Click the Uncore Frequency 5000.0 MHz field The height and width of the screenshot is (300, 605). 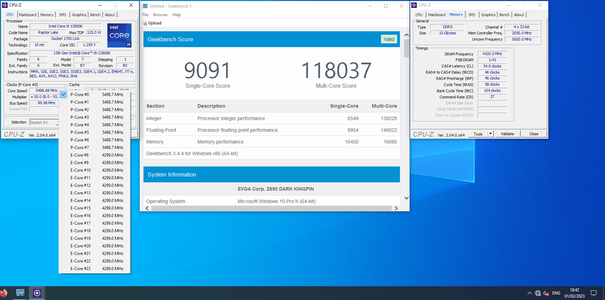(x=522, y=39)
